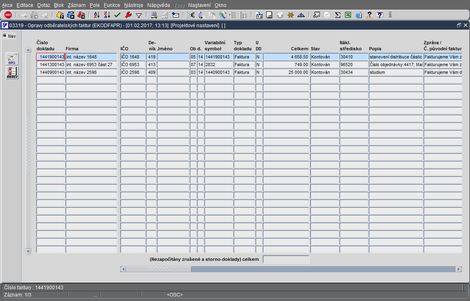Open the Akce menu
The width and height of the screenshot is (470, 301).
pyautogui.click(x=7, y=5)
